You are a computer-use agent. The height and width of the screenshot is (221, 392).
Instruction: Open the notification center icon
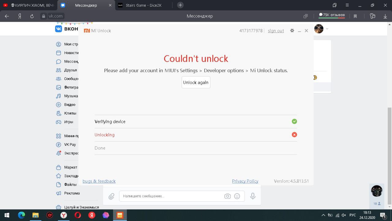tap(383, 215)
